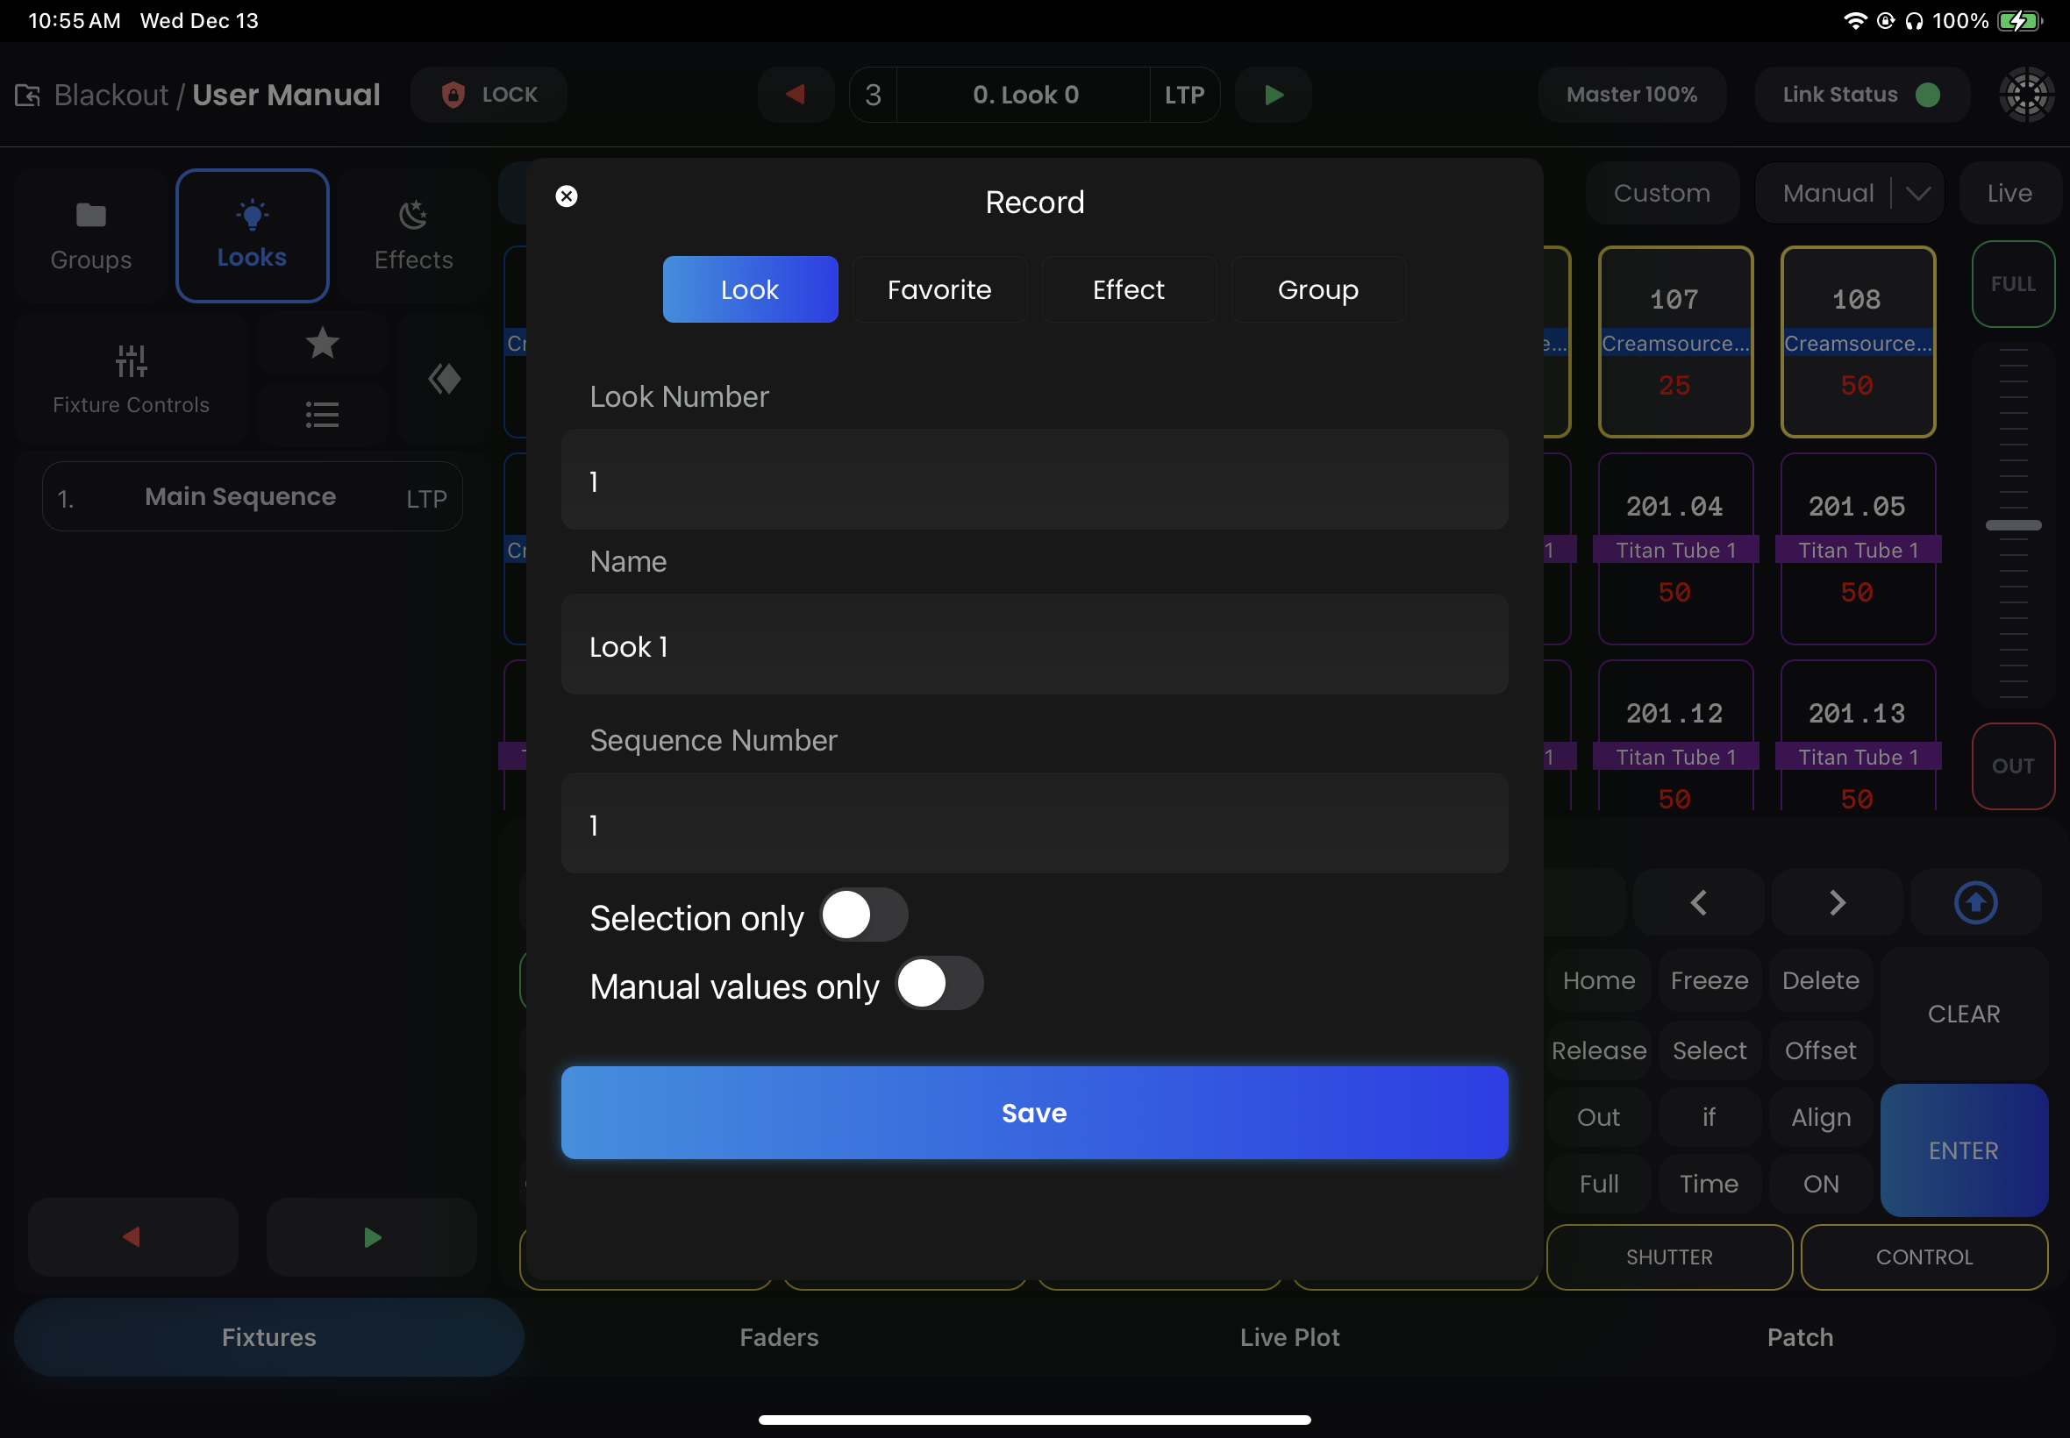This screenshot has width=2070, height=1438.
Task: Click the Link Status green indicator
Action: (x=1930, y=95)
